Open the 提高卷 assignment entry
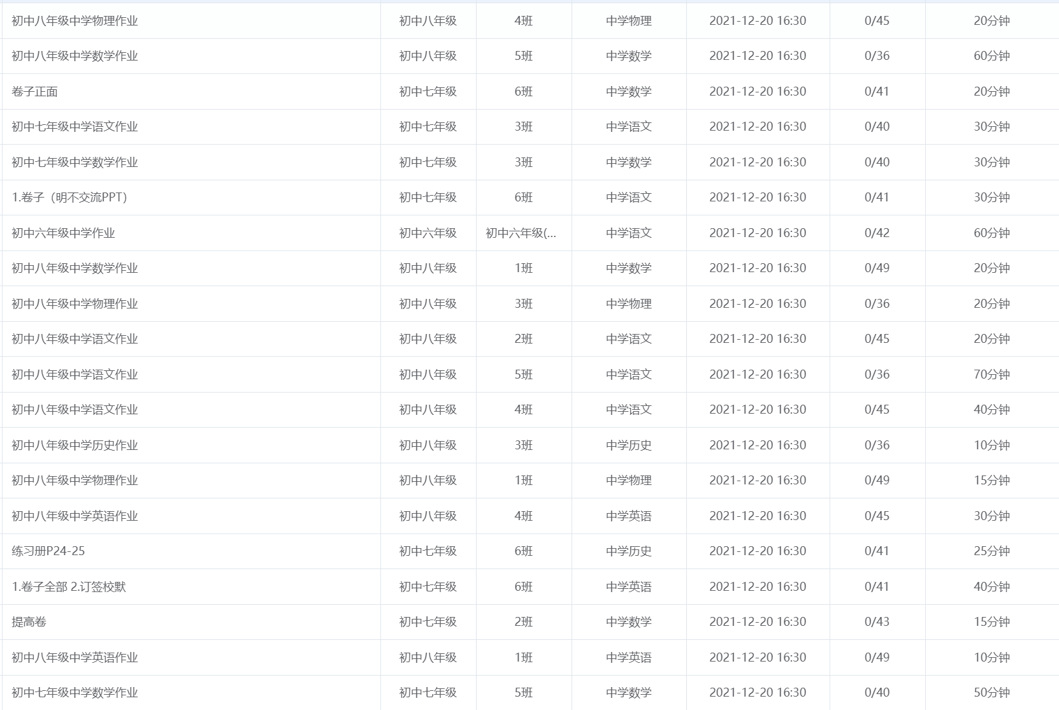 pyautogui.click(x=29, y=622)
